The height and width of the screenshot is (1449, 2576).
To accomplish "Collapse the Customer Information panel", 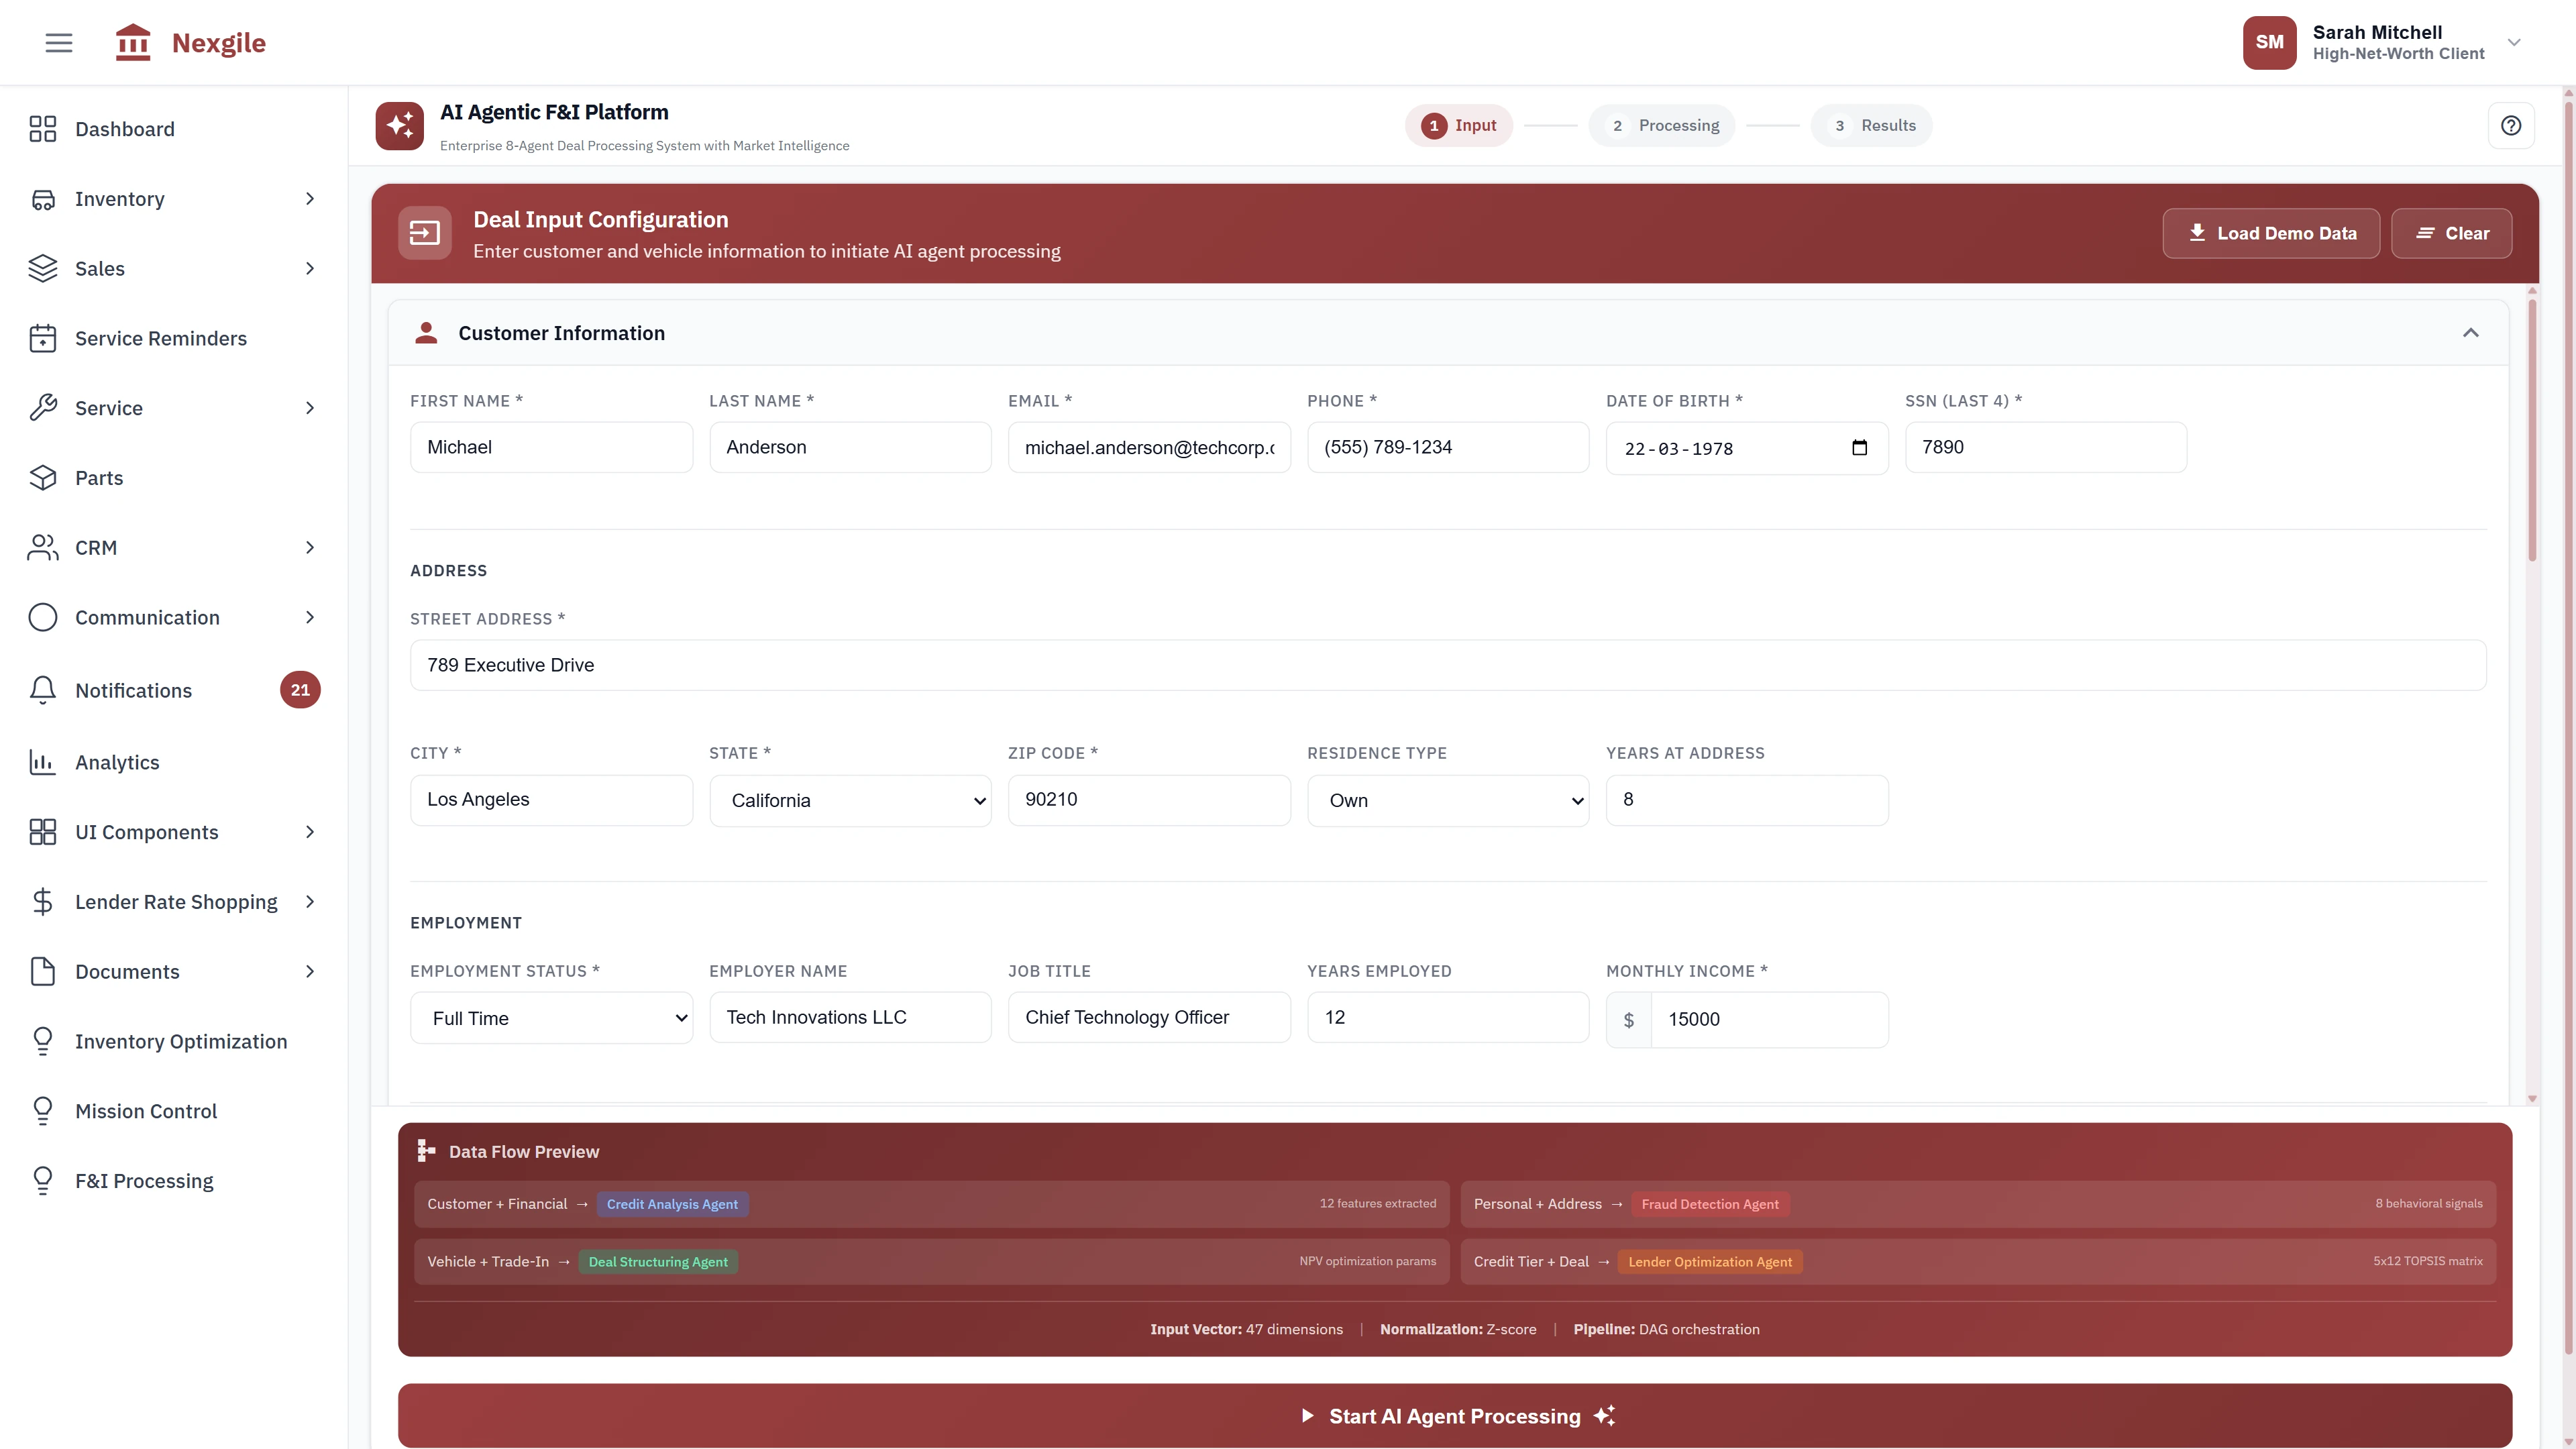I will click(x=2471, y=333).
